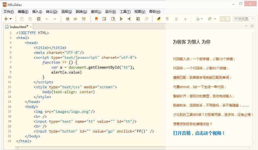The height and width of the screenshot is (150, 258).
Task: Open the 文件(F) menu
Action: click(x=9, y=12)
